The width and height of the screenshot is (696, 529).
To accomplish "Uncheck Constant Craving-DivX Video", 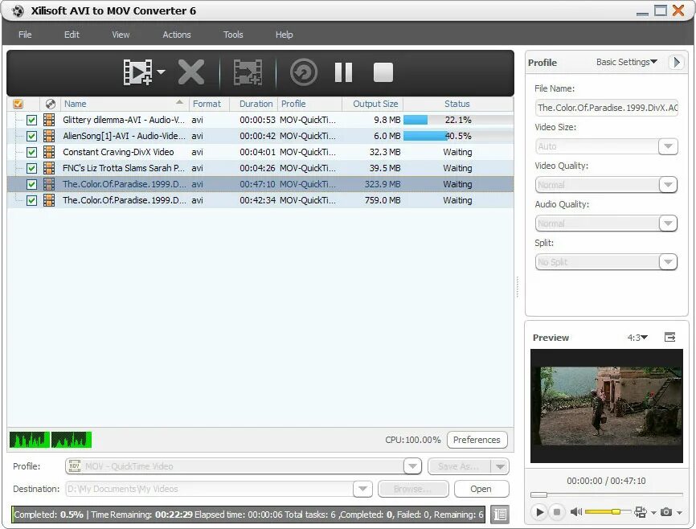I will pos(31,152).
